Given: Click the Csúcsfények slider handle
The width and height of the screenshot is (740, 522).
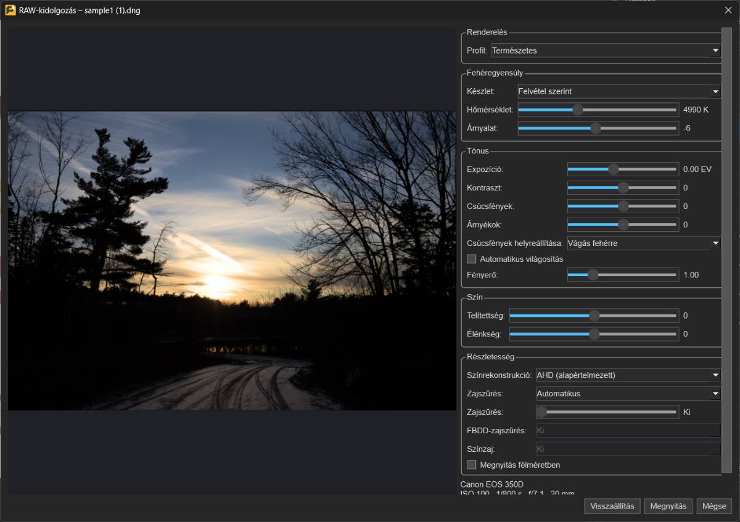Looking at the screenshot, I should click(x=623, y=206).
